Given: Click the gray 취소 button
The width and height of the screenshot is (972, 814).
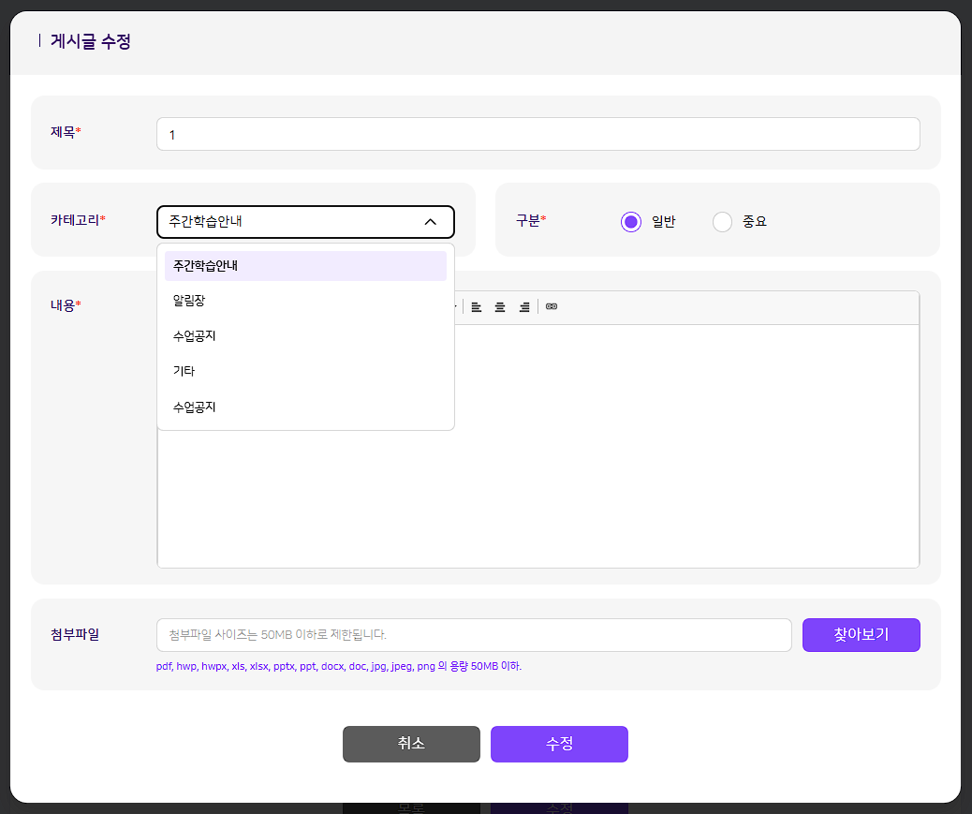Looking at the screenshot, I should click(411, 744).
